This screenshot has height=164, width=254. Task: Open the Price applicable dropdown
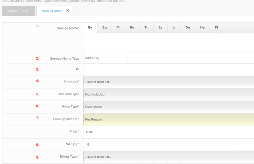point(169,119)
